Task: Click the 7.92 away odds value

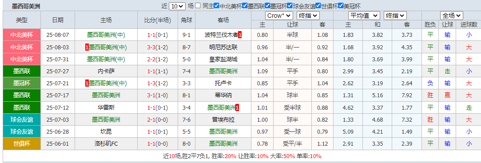Action: [x=407, y=95]
